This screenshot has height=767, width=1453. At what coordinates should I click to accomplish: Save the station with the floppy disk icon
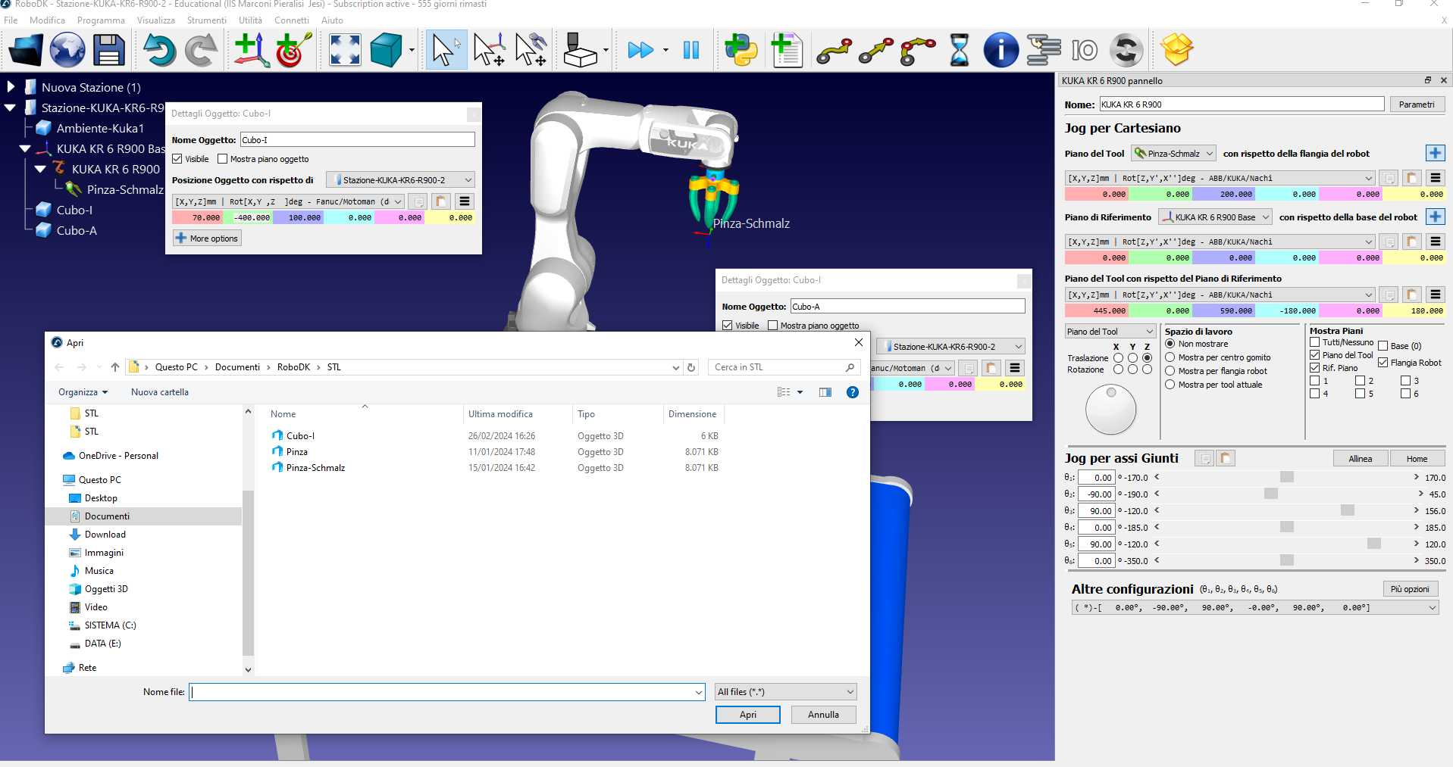click(109, 50)
